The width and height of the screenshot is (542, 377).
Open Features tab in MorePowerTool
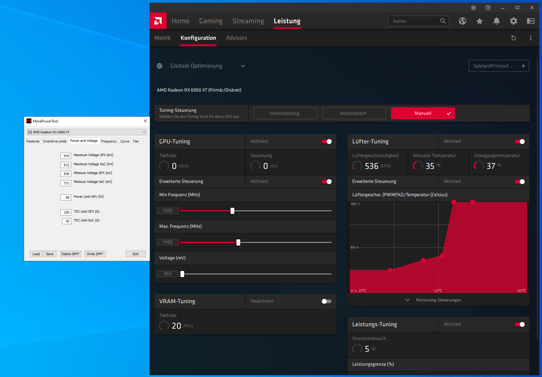click(x=33, y=141)
